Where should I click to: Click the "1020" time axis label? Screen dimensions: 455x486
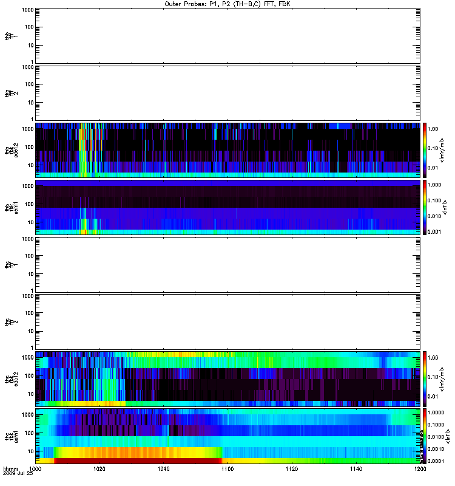(99, 469)
